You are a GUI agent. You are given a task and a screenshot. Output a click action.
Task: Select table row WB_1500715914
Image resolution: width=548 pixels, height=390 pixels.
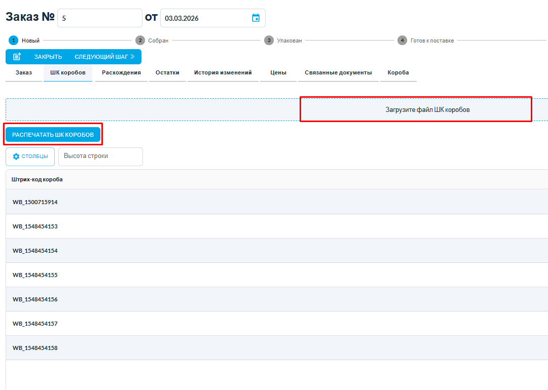pos(35,202)
